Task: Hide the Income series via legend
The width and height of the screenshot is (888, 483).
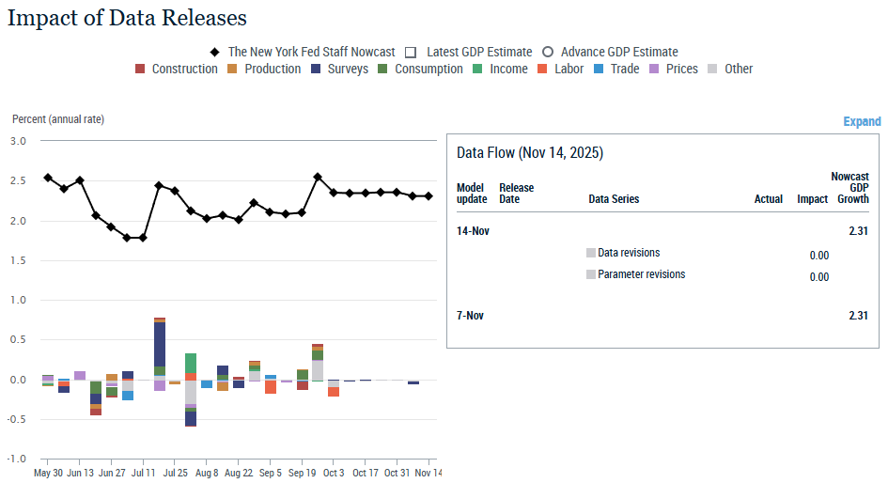Action: 478,69
